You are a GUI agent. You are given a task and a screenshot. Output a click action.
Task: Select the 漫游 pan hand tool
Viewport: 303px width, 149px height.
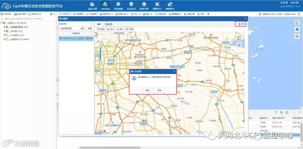click(101, 29)
